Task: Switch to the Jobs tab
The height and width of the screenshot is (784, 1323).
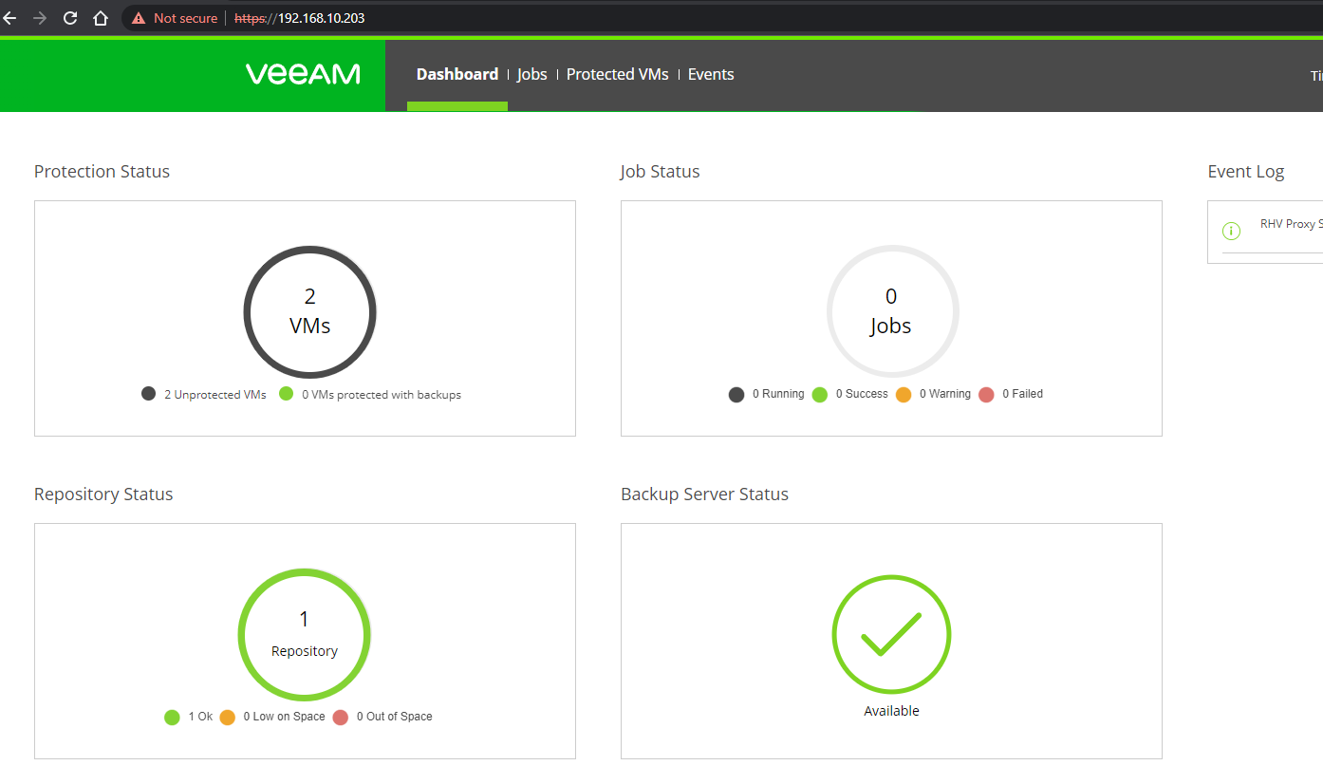Action: click(x=531, y=74)
